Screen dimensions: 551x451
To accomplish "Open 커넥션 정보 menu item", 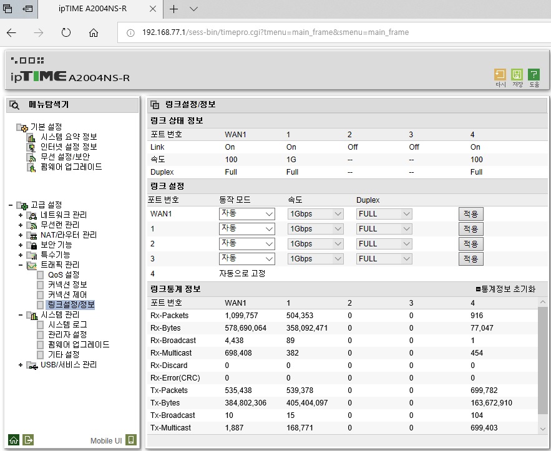I will pyautogui.click(x=67, y=284).
